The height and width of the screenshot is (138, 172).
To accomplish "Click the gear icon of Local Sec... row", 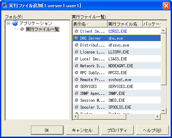I will (76, 59).
